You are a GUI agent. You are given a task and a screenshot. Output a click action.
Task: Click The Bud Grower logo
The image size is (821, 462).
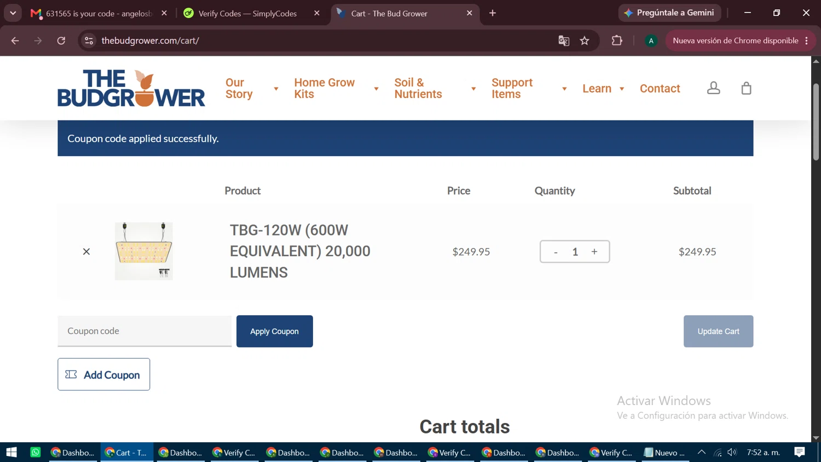(x=131, y=88)
